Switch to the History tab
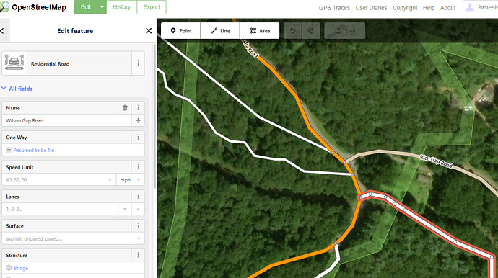 [122, 7]
